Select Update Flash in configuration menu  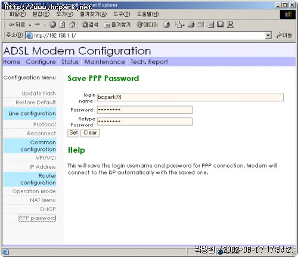(x=39, y=94)
